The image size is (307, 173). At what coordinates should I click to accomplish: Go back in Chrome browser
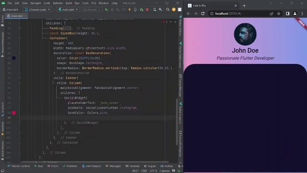pyautogui.click(x=189, y=13)
